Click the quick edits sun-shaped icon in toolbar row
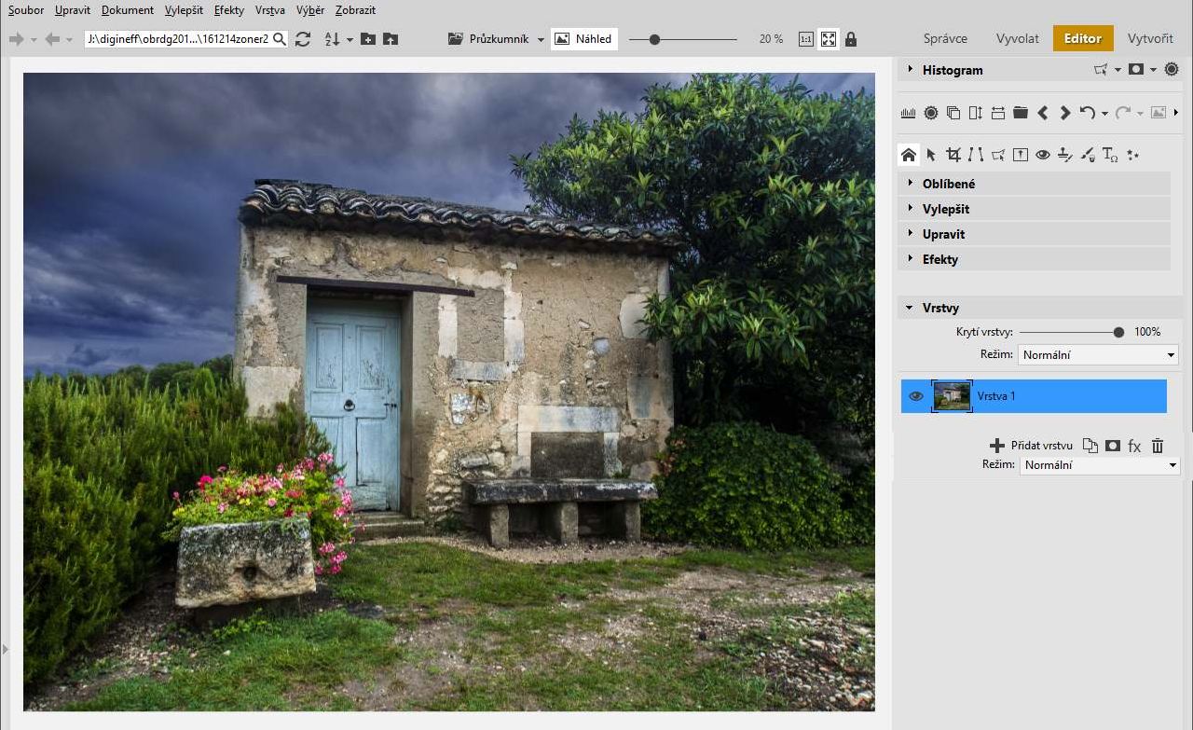 pyautogui.click(x=930, y=113)
